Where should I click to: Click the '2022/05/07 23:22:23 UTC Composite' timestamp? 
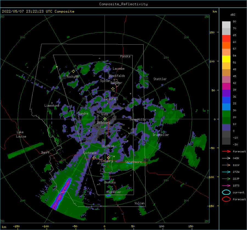(38, 11)
